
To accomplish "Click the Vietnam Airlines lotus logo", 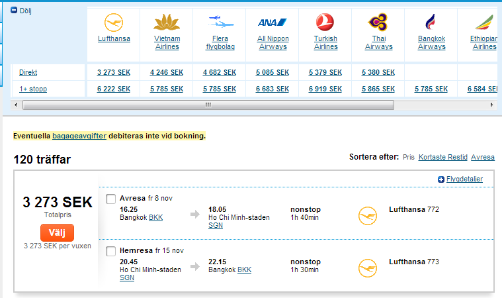I will tap(167, 22).
